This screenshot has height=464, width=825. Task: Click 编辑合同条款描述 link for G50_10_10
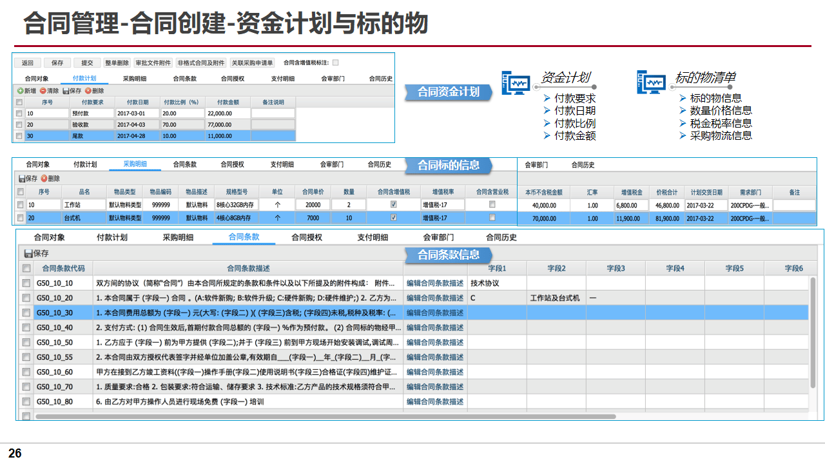(435, 283)
